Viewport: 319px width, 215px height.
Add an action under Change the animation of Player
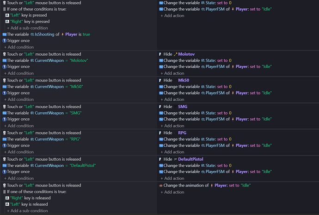(172, 192)
